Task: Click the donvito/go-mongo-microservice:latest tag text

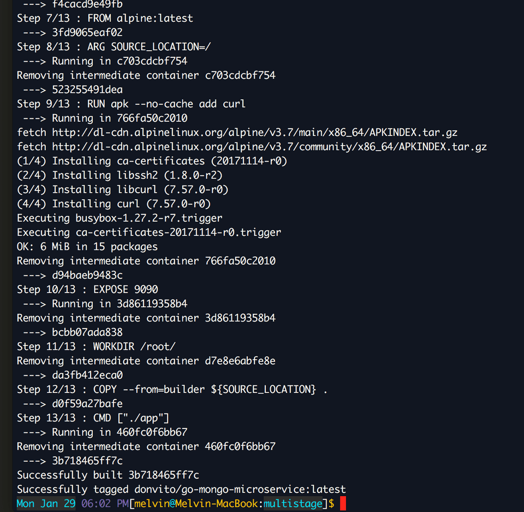Action: (240, 489)
